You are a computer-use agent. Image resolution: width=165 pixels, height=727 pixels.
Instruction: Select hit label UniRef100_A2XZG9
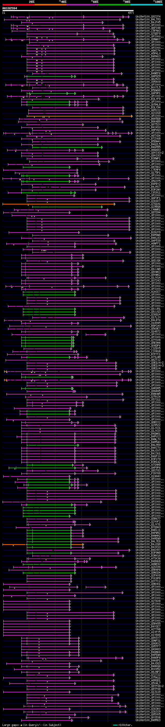[x=148, y=113]
